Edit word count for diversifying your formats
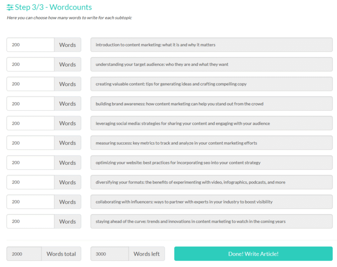Screen dimensions: 337x267 pos(30,182)
